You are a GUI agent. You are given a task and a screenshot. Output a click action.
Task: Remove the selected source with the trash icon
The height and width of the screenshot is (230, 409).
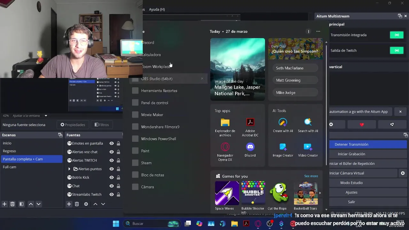[77, 204]
